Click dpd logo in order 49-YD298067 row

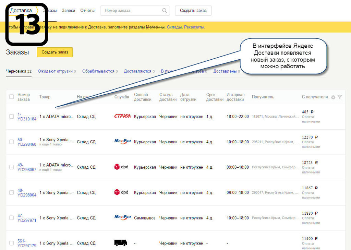point(121,167)
